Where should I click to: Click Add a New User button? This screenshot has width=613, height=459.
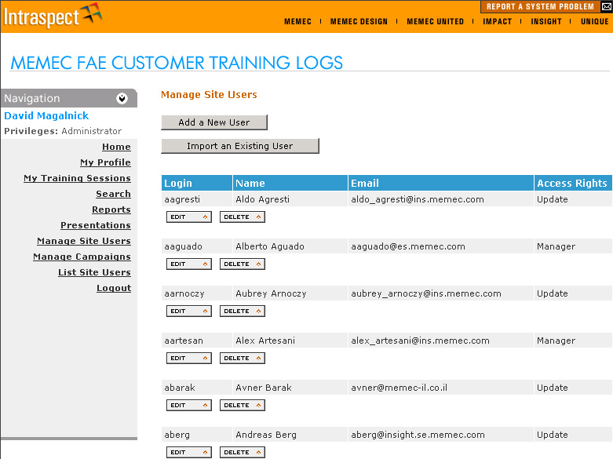click(214, 122)
